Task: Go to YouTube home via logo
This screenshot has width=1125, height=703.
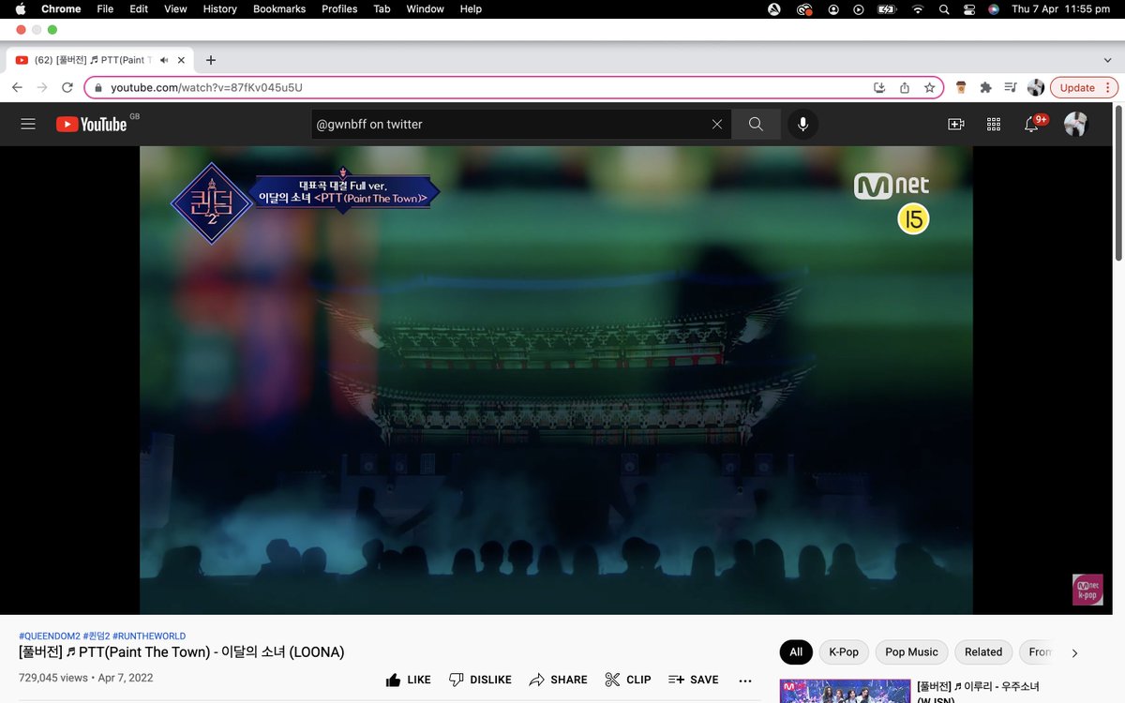Action: point(91,124)
